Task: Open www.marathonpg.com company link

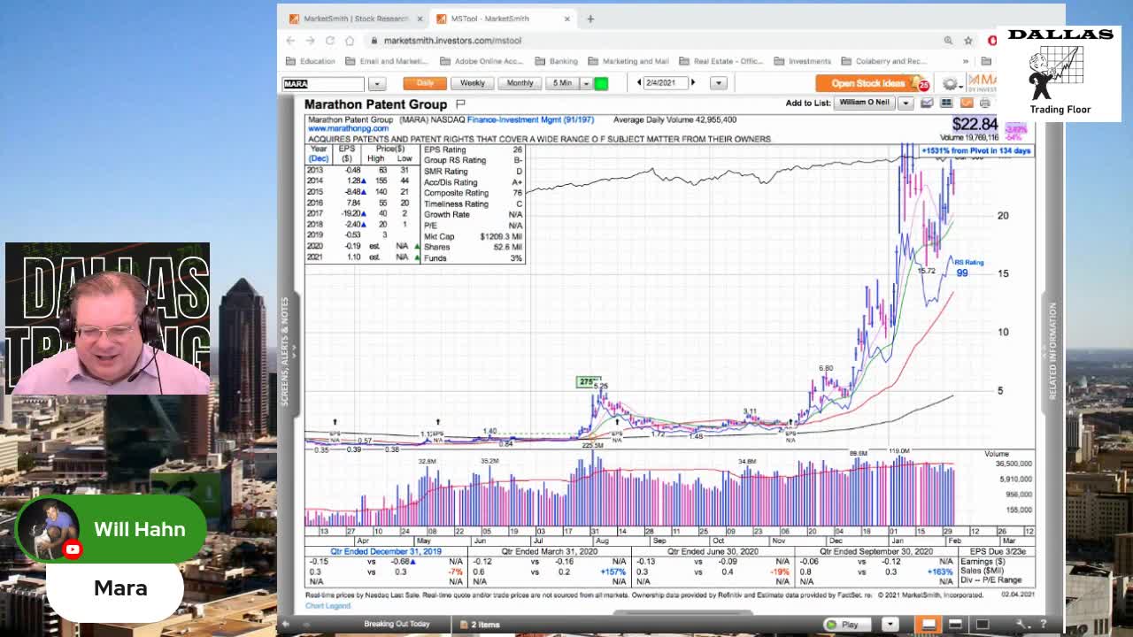Action: click(348, 128)
